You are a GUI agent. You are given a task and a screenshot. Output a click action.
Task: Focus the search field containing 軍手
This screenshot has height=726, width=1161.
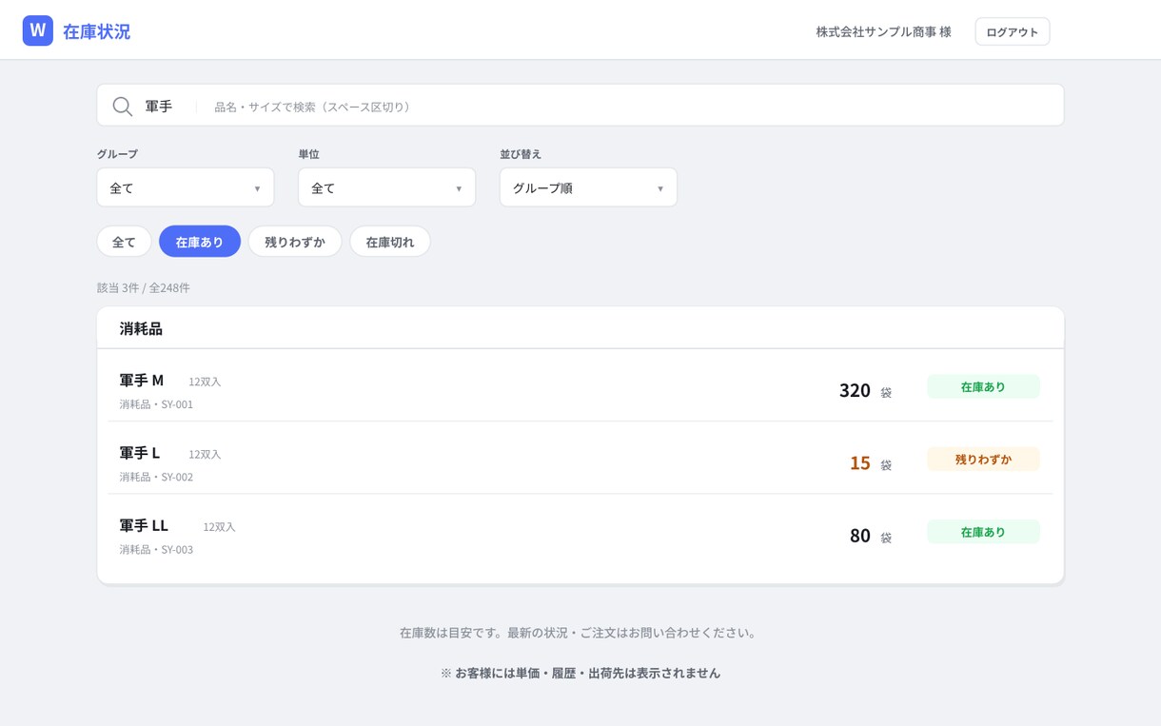coord(580,105)
